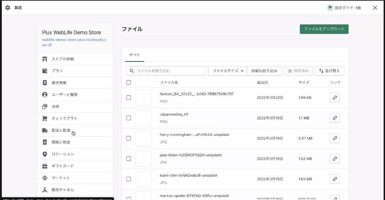Check the select-all files checkbox
The height and width of the screenshot is (200, 385).
point(128,82)
